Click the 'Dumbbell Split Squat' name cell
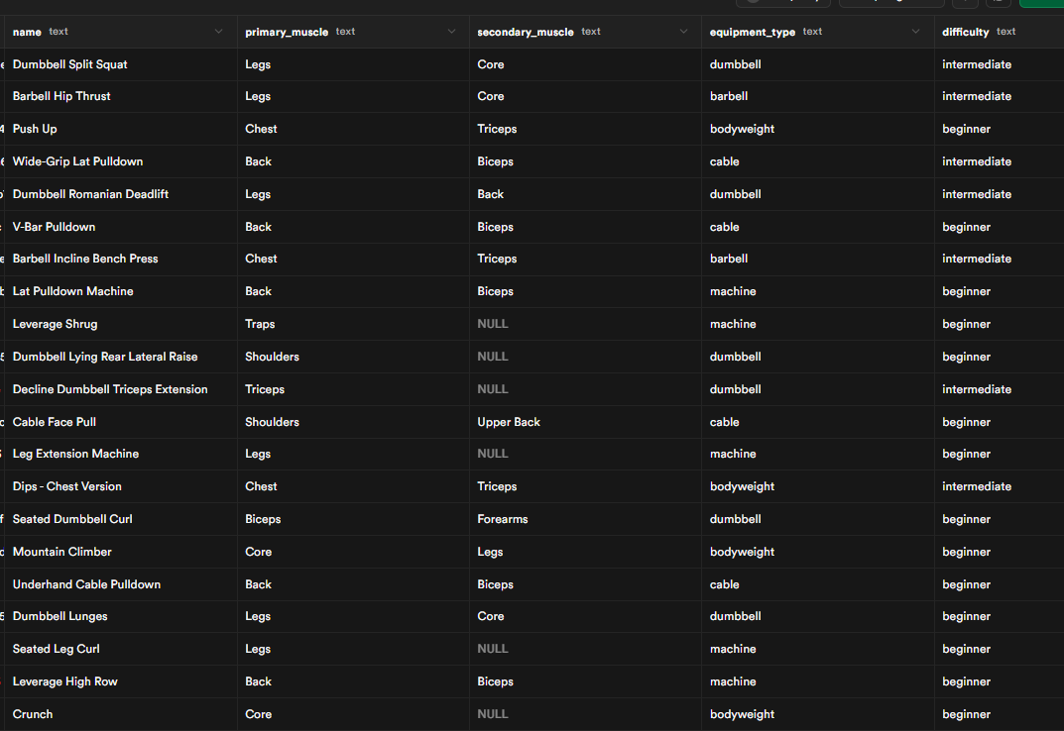The image size is (1064, 731). tap(121, 64)
